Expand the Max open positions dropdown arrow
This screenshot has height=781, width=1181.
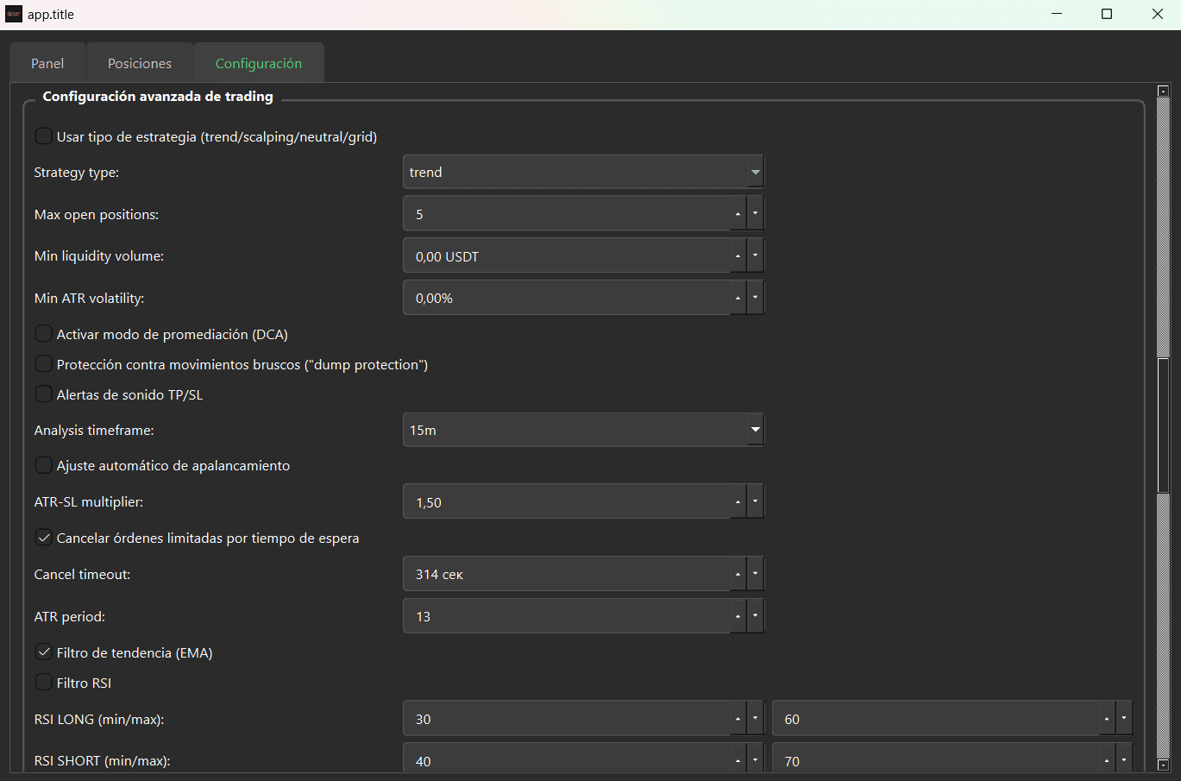click(x=755, y=213)
